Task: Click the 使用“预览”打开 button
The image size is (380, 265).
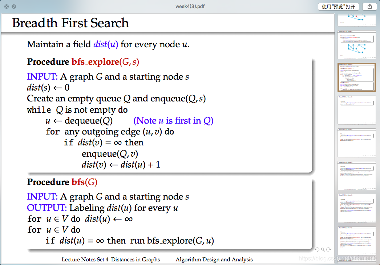Action: pos(338,7)
